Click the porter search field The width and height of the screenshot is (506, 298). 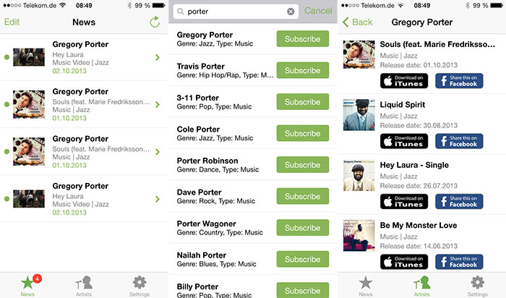click(x=236, y=12)
